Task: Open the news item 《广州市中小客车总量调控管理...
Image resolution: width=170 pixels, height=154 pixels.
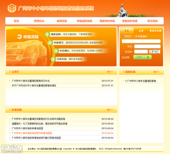Action: click(x=142, y=81)
